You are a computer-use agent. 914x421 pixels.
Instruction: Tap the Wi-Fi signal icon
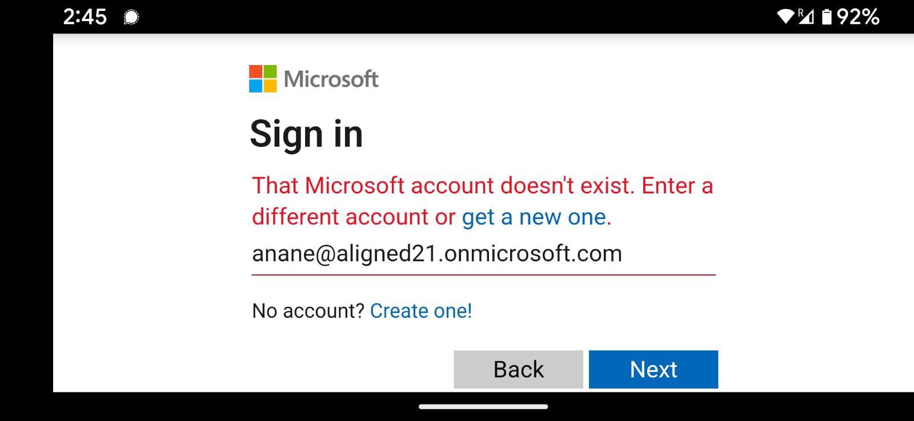[x=786, y=17]
